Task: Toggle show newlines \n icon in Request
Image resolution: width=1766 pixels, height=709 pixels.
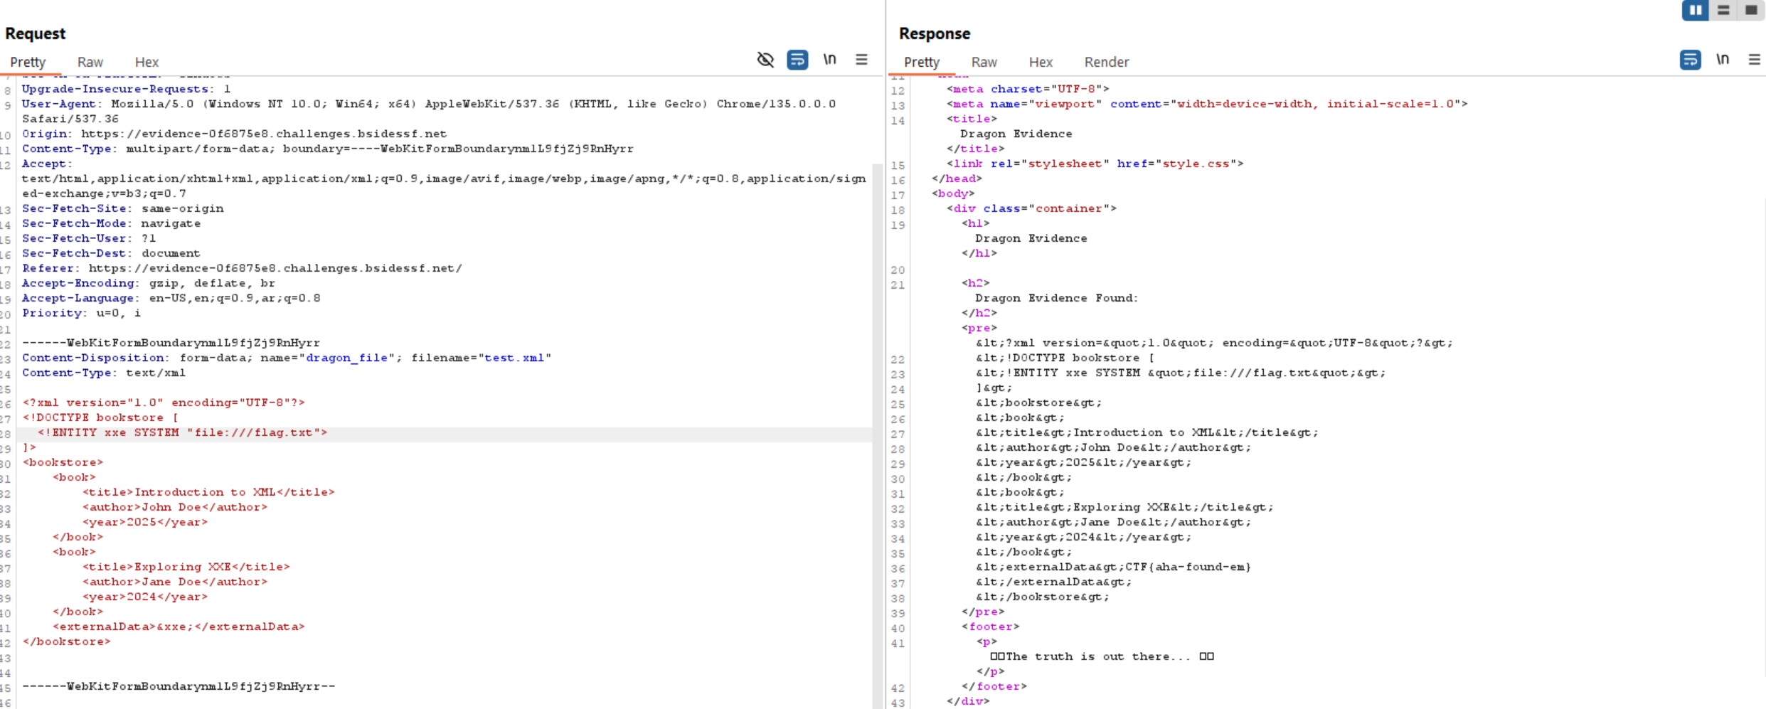Action: point(829,60)
